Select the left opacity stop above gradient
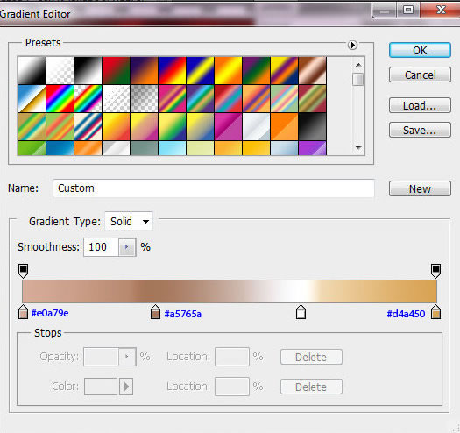The height and width of the screenshot is (433, 460). click(23, 271)
